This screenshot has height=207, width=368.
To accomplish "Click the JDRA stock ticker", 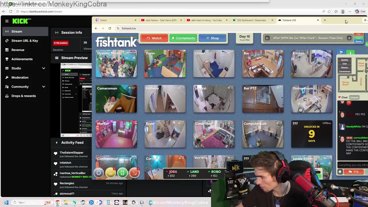I will point(172,174).
